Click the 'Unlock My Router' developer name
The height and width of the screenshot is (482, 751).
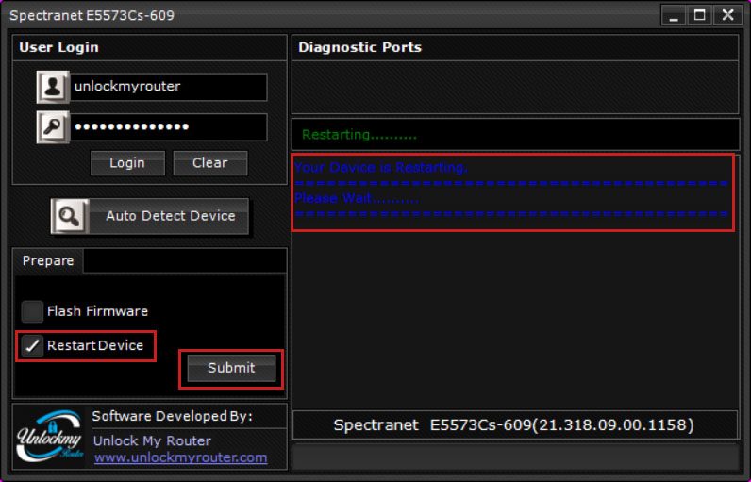click(152, 440)
